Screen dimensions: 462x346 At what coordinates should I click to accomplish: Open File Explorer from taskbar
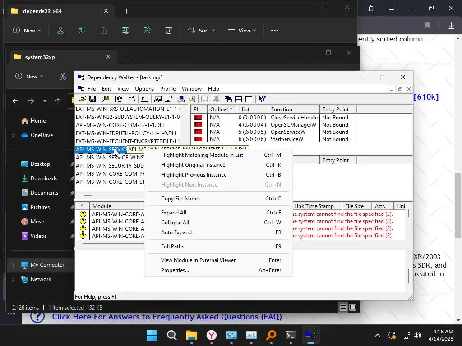tap(191, 335)
